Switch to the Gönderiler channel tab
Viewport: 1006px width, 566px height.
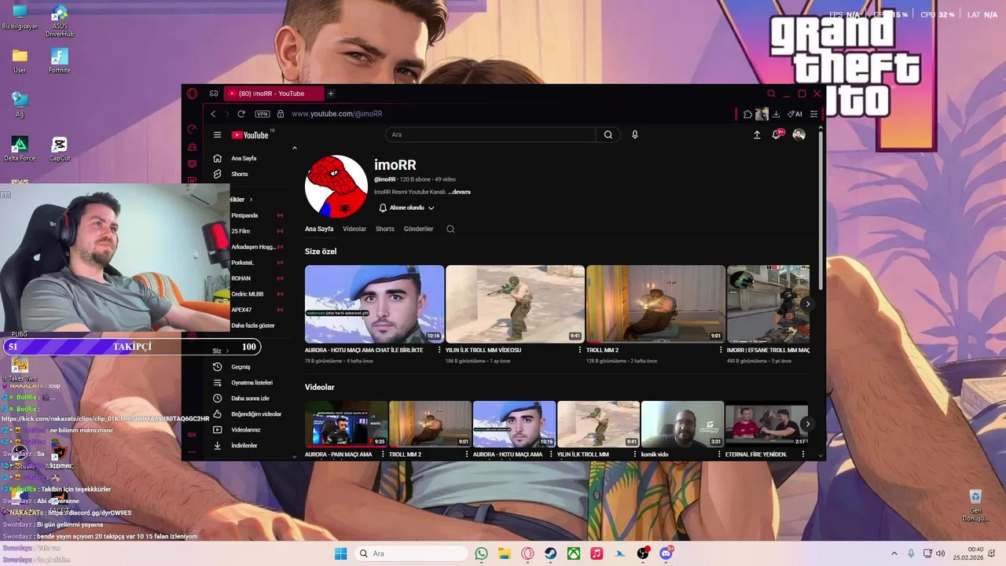(x=419, y=229)
